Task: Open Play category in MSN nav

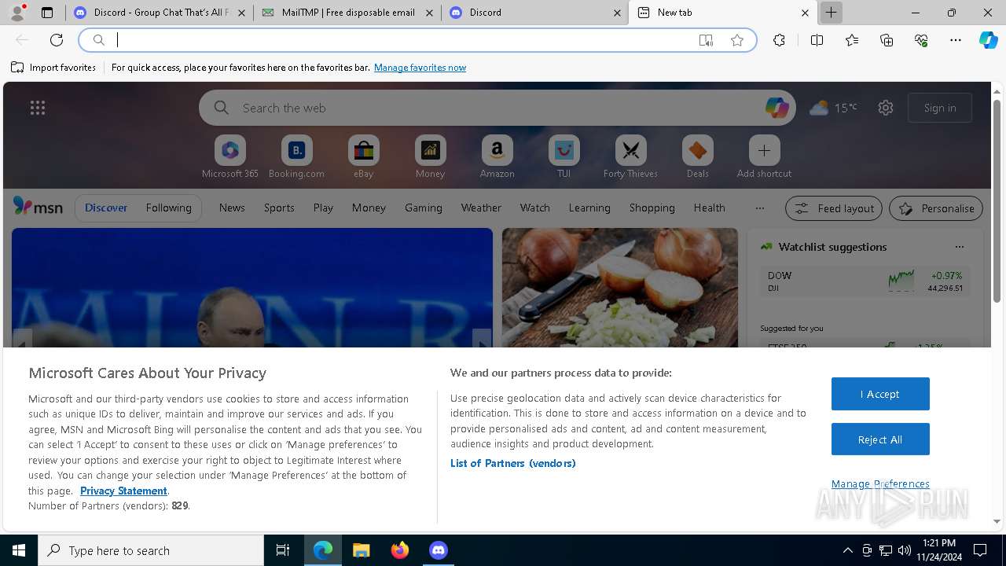Action: (x=323, y=208)
